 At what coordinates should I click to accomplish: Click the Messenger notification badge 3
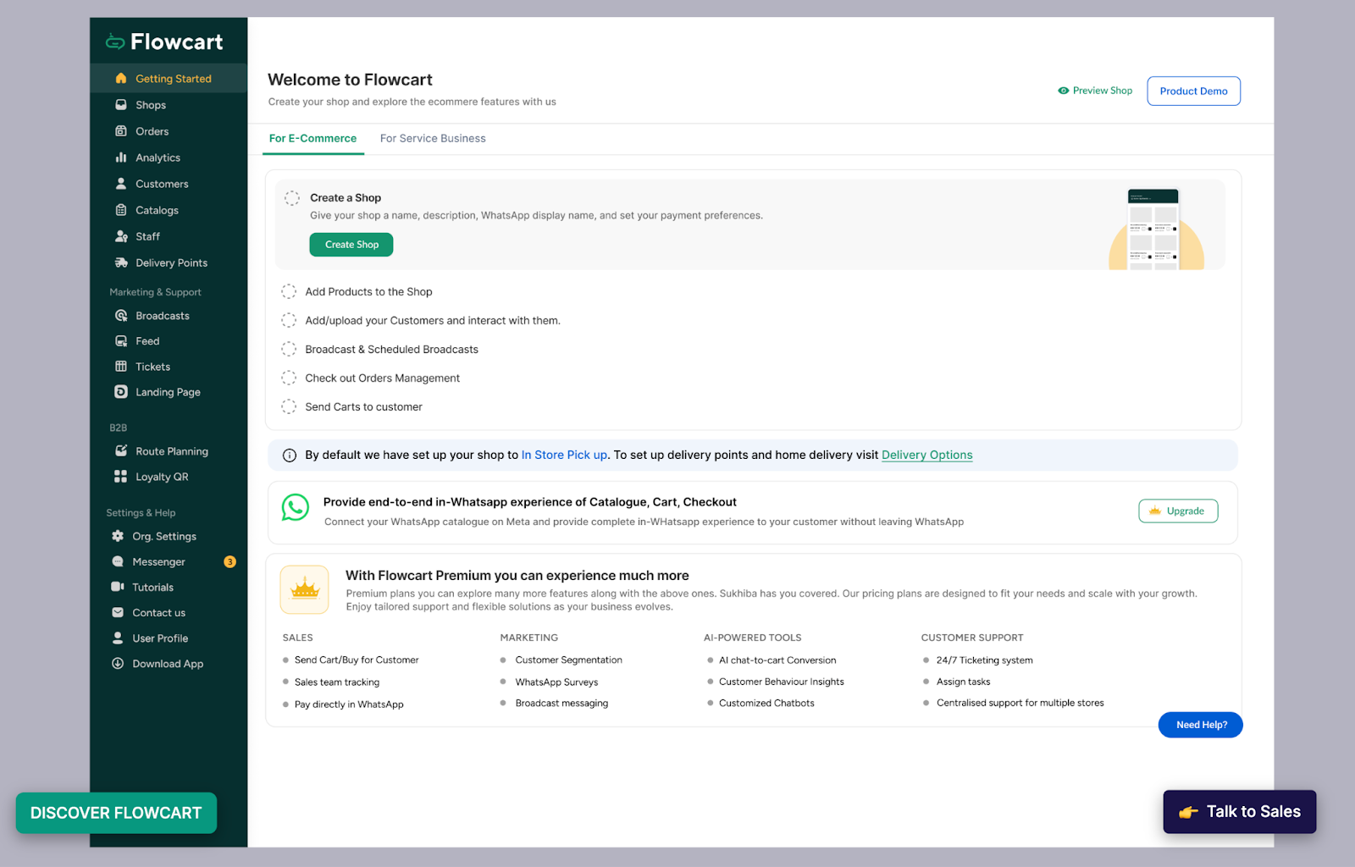pos(230,562)
